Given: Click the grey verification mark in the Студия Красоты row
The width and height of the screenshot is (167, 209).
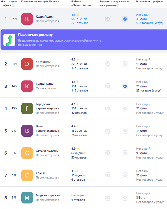Looking at the screenshot, I should click(x=125, y=153).
